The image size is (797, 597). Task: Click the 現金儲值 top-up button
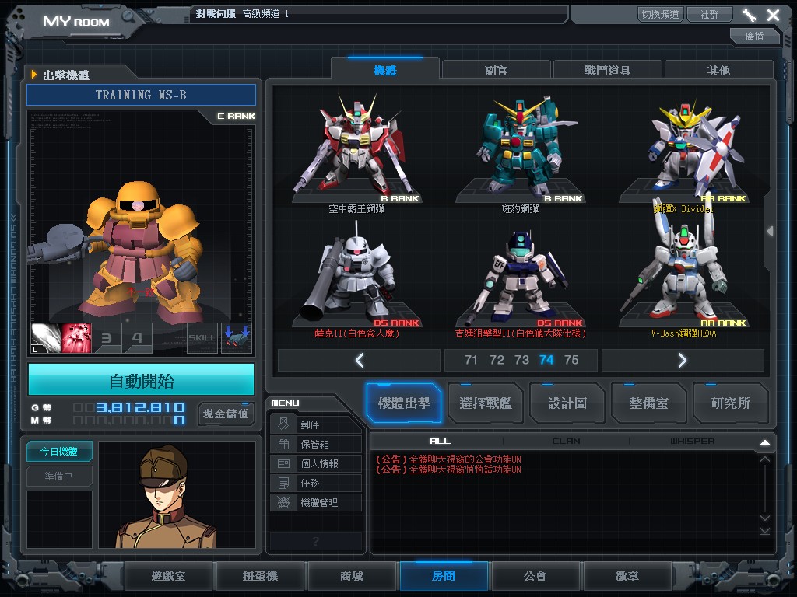click(x=226, y=414)
